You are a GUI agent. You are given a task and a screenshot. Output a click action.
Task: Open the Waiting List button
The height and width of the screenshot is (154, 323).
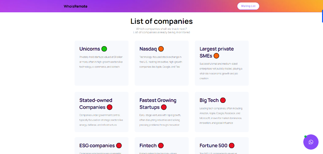248,6
